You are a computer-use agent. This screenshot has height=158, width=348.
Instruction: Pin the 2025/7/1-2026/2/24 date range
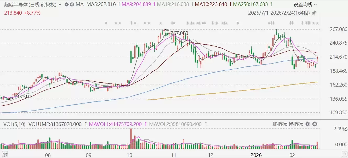[x=314, y=13]
